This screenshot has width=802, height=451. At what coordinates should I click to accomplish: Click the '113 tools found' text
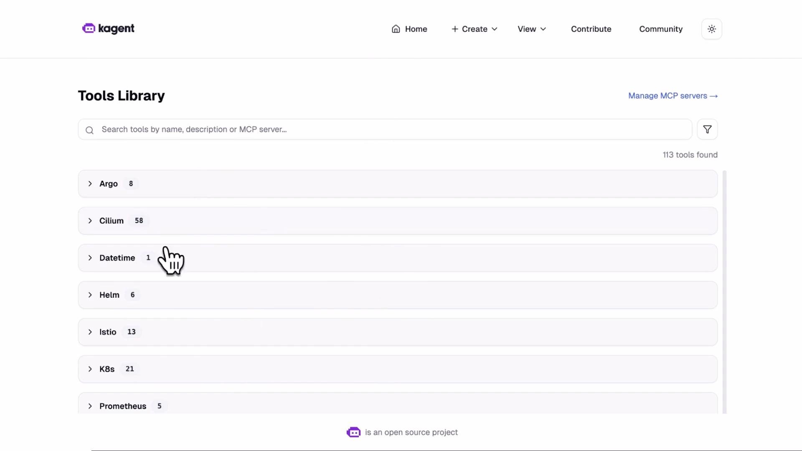[x=690, y=155]
